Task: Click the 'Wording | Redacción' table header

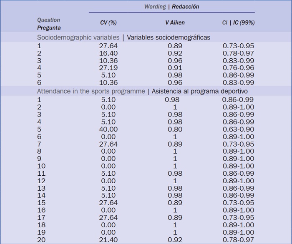Action: [x=171, y=7]
